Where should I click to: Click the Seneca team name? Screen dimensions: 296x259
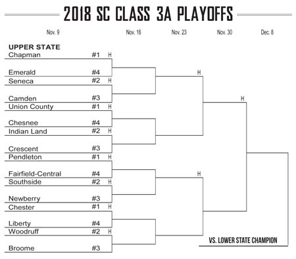pos(21,81)
